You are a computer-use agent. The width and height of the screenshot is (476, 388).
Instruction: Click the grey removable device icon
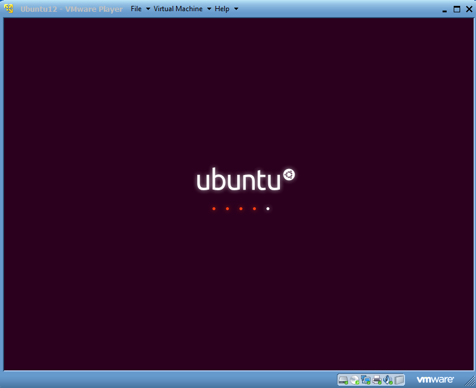[x=399, y=380]
